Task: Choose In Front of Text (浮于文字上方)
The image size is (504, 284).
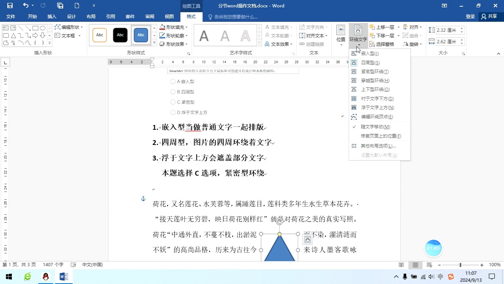Action: click(x=379, y=108)
